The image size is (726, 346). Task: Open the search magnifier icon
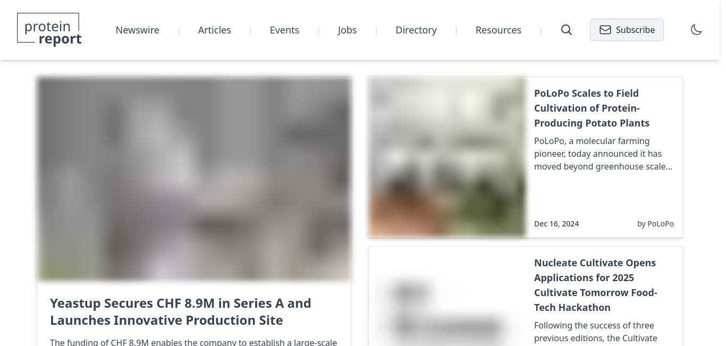point(567,30)
